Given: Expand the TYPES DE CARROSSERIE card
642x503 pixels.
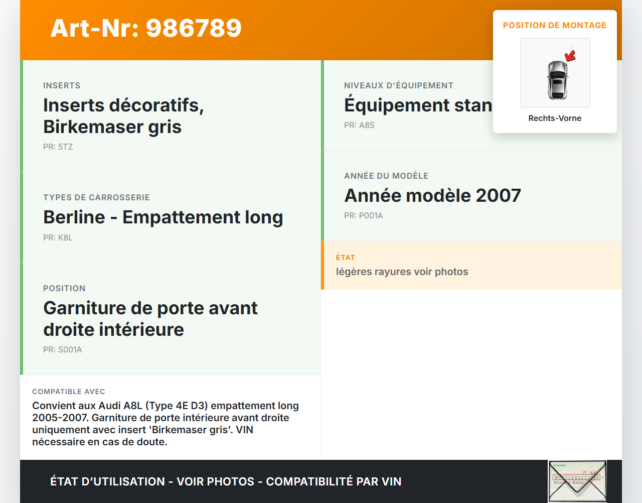Looking at the screenshot, I should 171,217.
